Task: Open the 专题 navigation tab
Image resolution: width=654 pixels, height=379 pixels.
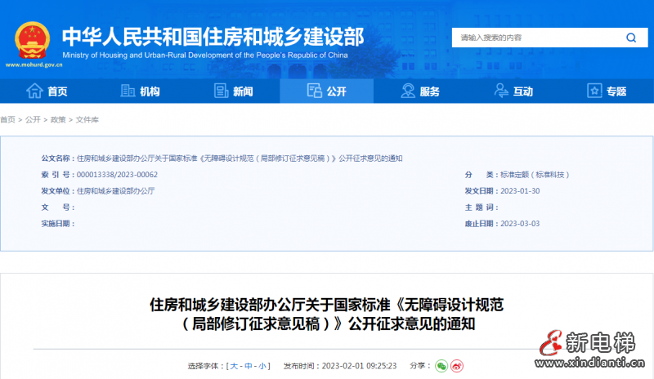Action: click(x=607, y=91)
